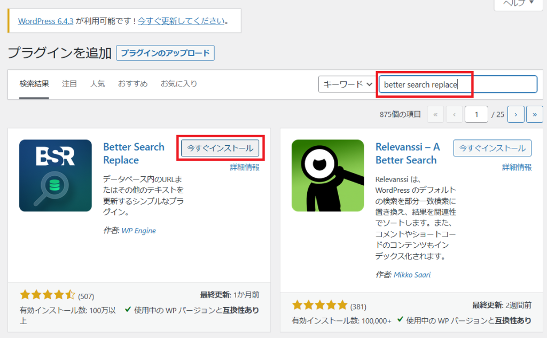Click the プラグインを追加 page heading
The height and width of the screenshot is (338, 547).
coord(60,53)
